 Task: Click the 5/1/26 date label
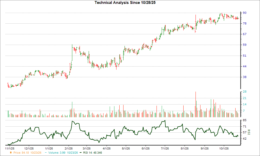click(126, 148)
